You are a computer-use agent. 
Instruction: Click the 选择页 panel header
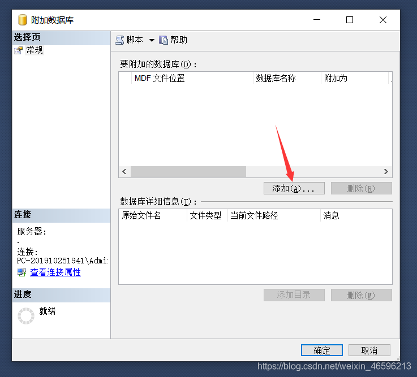coord(61,37)
